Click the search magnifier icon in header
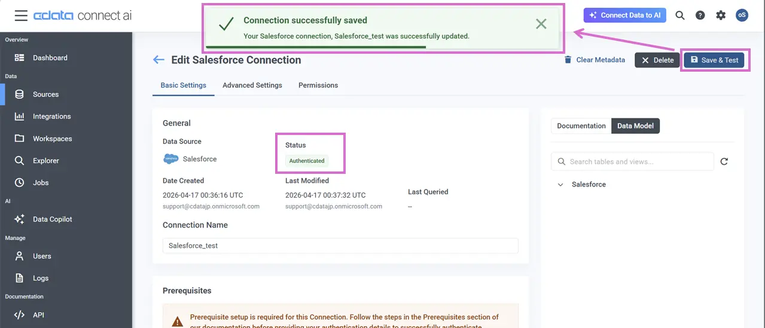This screenshot has height=328, width=765. click(680, 16)
